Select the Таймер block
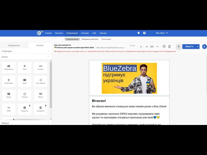The width and height of the screenshot is (207, 155). coord(25,95)
